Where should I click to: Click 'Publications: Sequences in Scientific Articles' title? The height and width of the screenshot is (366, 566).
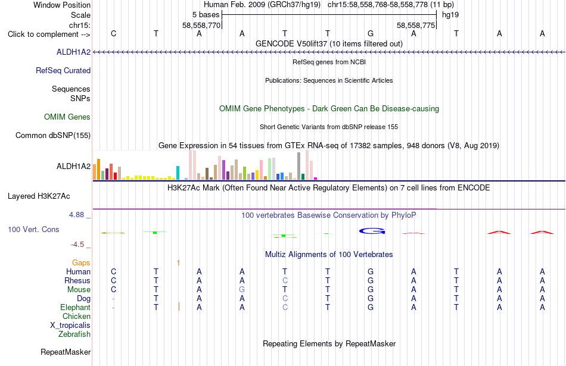point(329,80)
